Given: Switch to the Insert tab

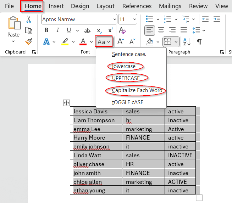Looking at the screenshot, I should 56,6.
